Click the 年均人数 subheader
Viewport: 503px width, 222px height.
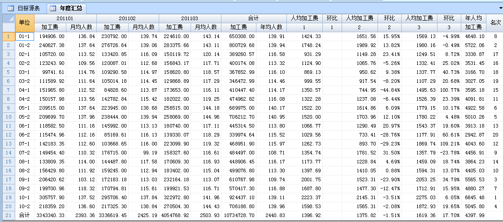click(271, 27)
